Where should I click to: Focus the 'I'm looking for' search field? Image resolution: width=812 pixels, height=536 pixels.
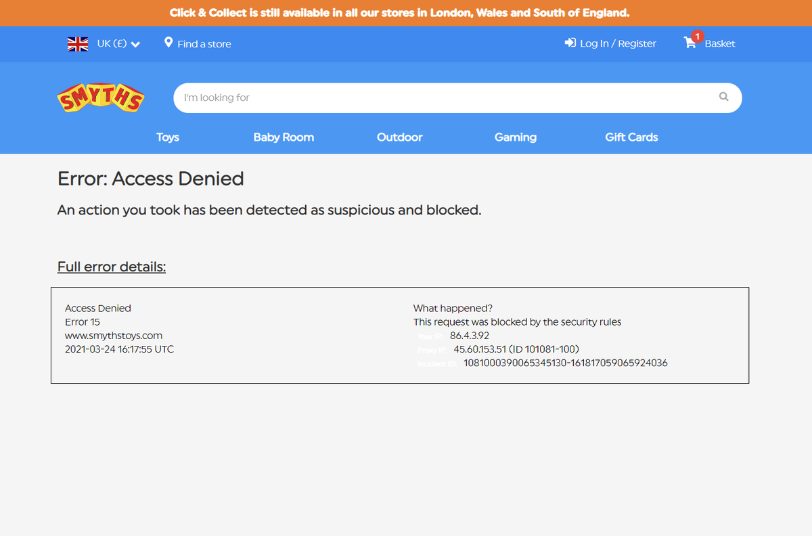pos(457,97)
